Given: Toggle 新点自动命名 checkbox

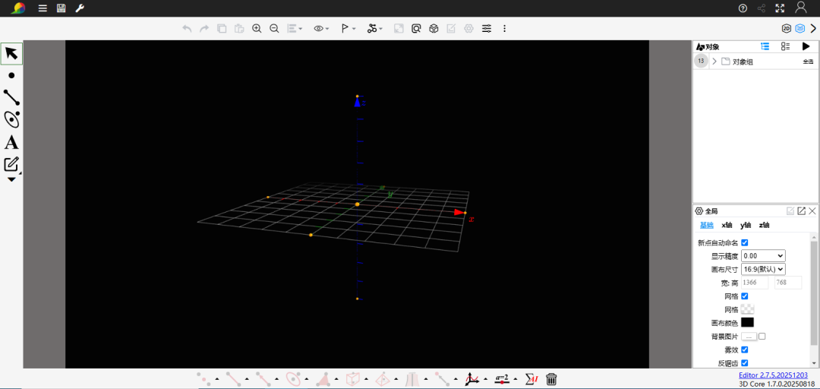Looking at the screenshot, I should pos(745,242).
